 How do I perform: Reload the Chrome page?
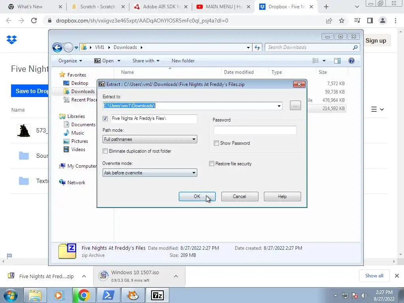[x=34, y=21]
